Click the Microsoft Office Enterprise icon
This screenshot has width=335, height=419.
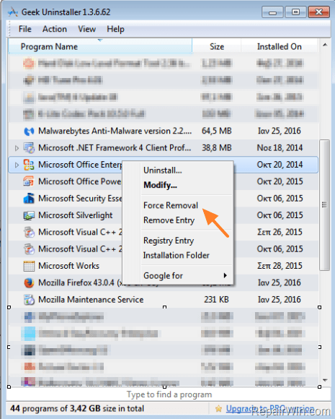pyautogui.click(x=29, y=165)
